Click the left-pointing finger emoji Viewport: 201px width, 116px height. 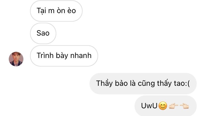184,106
